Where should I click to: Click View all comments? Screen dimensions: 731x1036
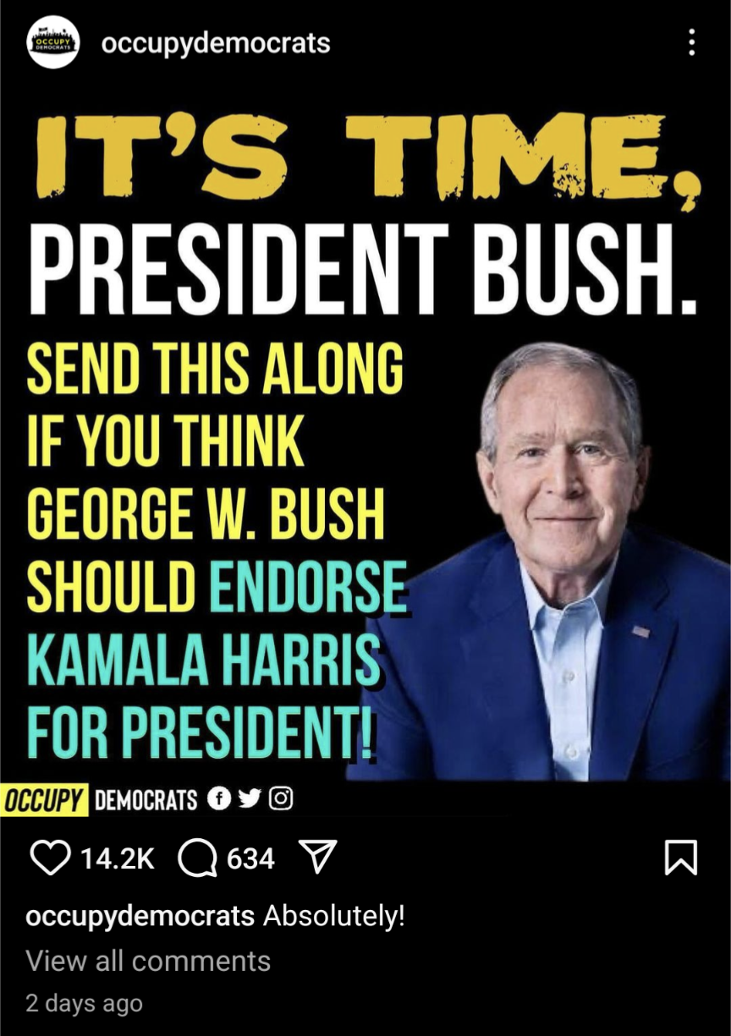pyautogui.click(x=148, y=961)
